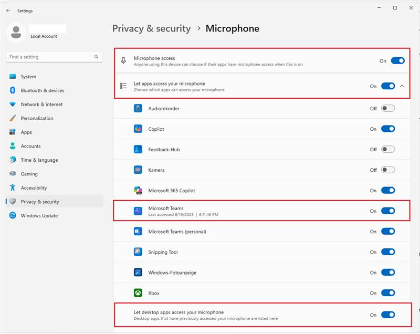Click the Privacy & security breadcrumb link
This screenshot has height=334, width=420.
(151, 29)
